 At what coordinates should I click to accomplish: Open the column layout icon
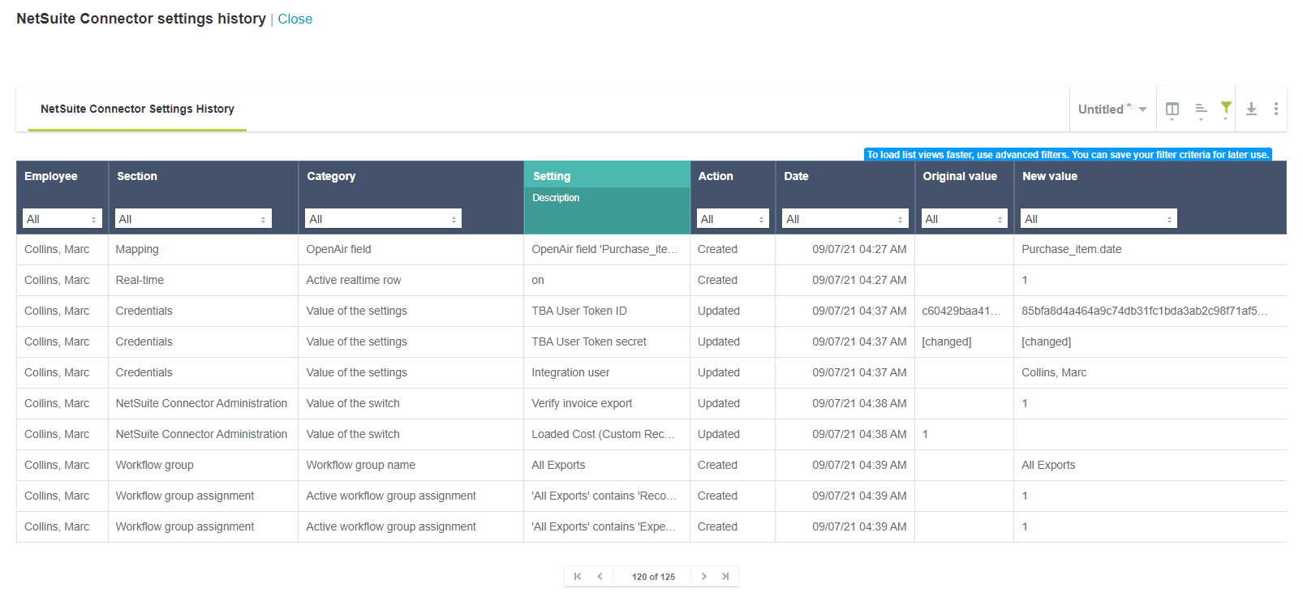tap(1172, 110)
